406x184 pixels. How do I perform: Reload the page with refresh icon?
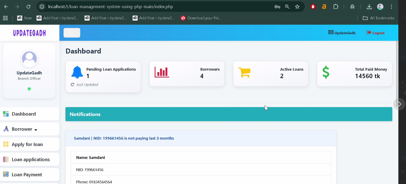pos(29,7)
